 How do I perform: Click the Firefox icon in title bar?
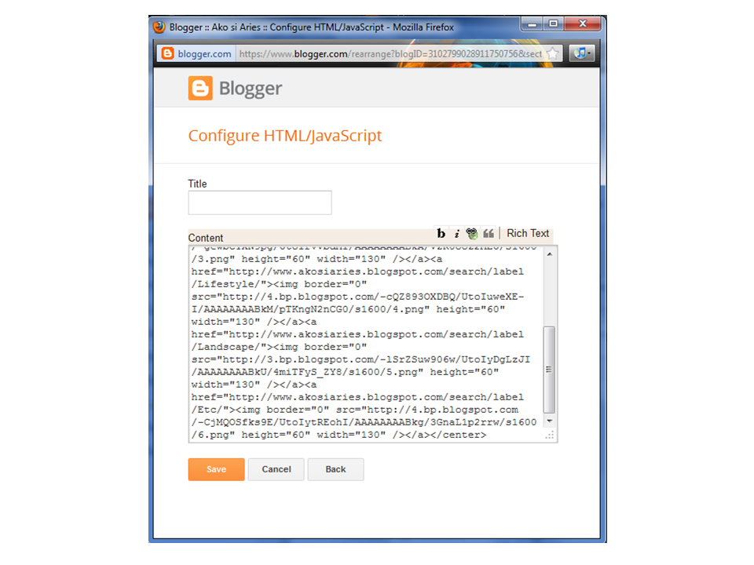tap(159, 27)
